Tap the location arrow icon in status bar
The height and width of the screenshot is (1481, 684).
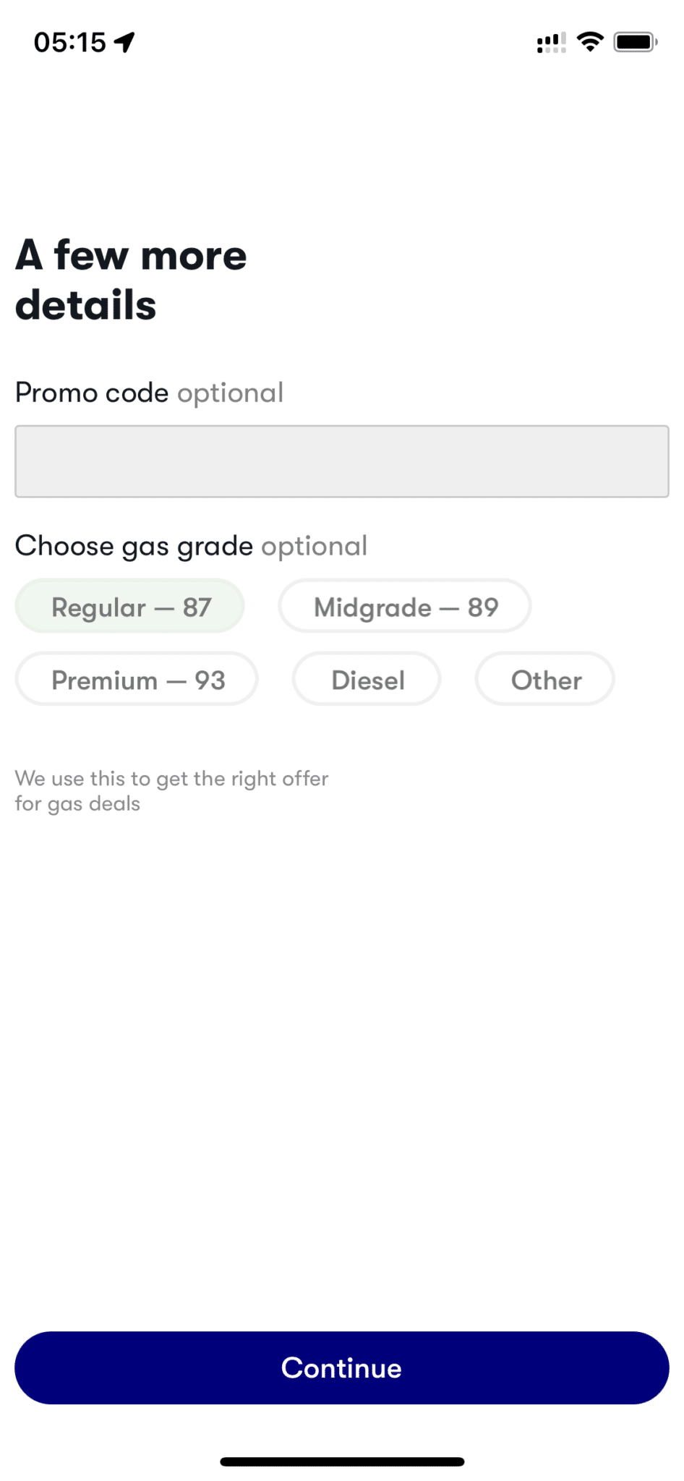pyautogui.click(x=124, y=43)
